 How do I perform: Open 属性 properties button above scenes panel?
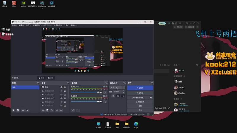[41, 78]
